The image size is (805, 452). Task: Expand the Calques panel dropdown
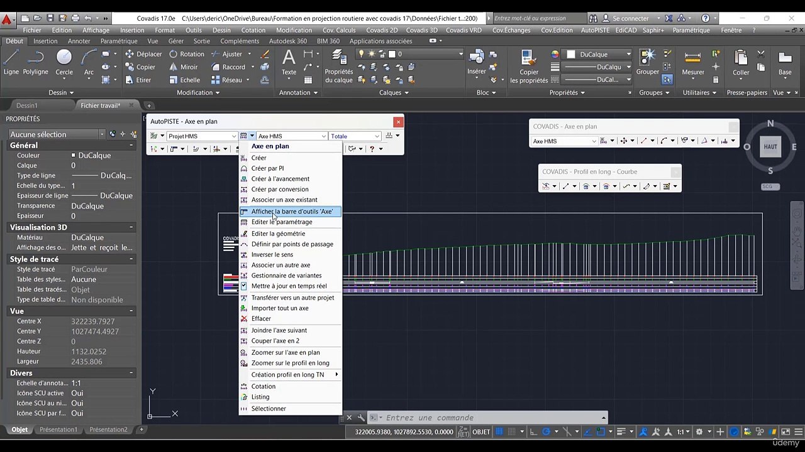[394, 93]
